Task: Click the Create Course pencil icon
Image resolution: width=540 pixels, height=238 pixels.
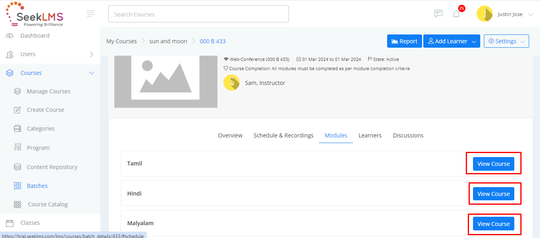Action: tap(17, 110)
